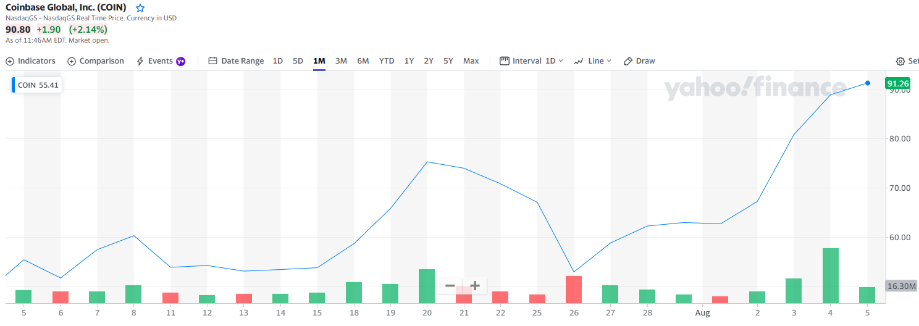Click the tall green volume bar for Aug 4

[830, 275]
